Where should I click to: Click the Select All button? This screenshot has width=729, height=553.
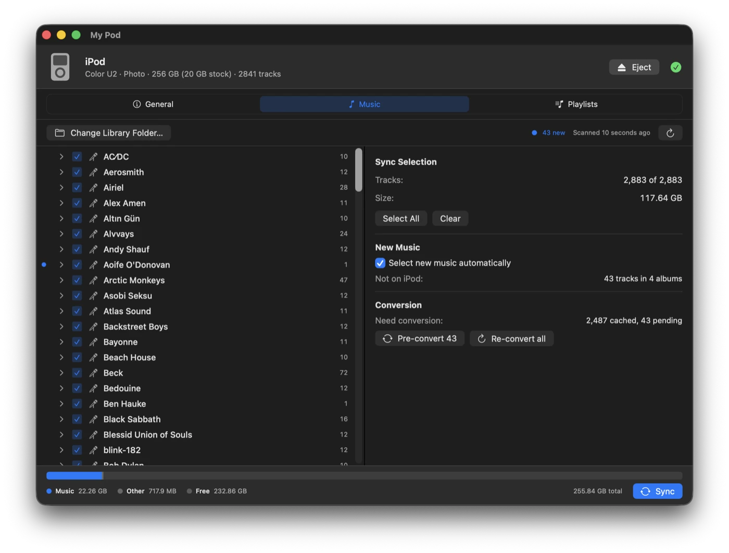pyautogui.click(x=401, y=219)
